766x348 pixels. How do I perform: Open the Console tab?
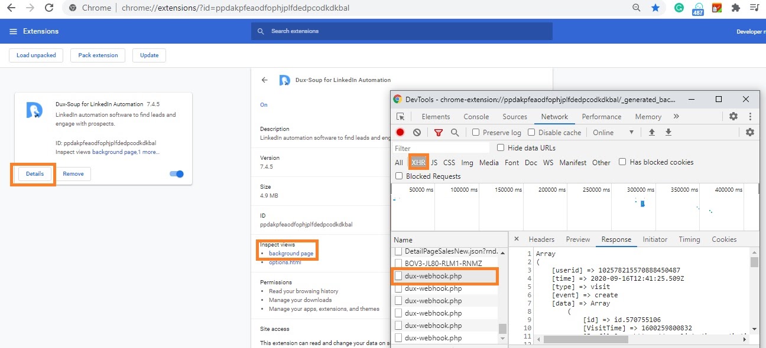476,117
